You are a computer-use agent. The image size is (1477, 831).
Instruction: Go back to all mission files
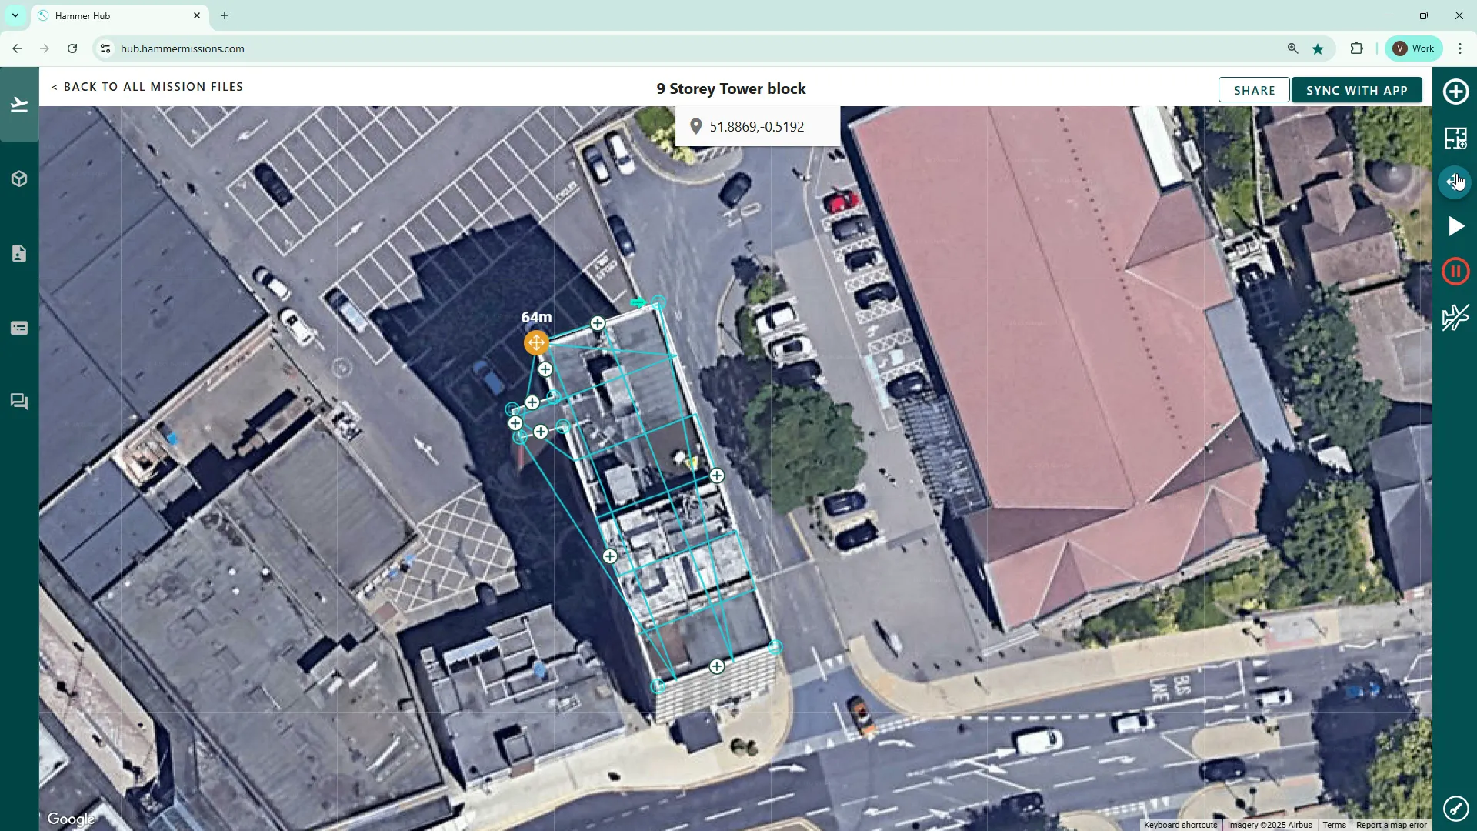coord(147,87)
